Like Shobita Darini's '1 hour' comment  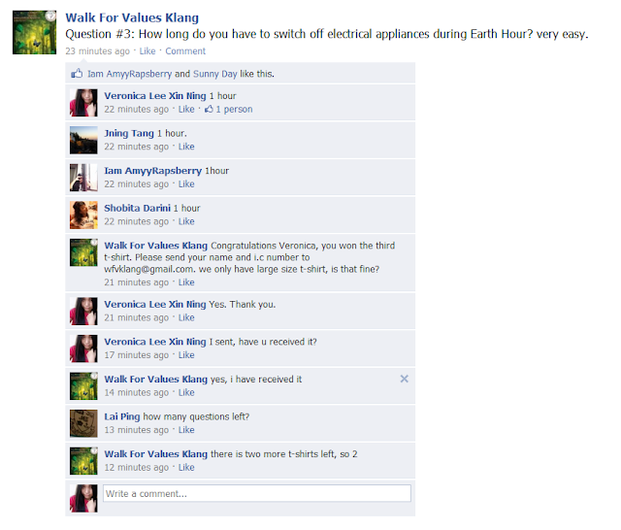(186, 221)
